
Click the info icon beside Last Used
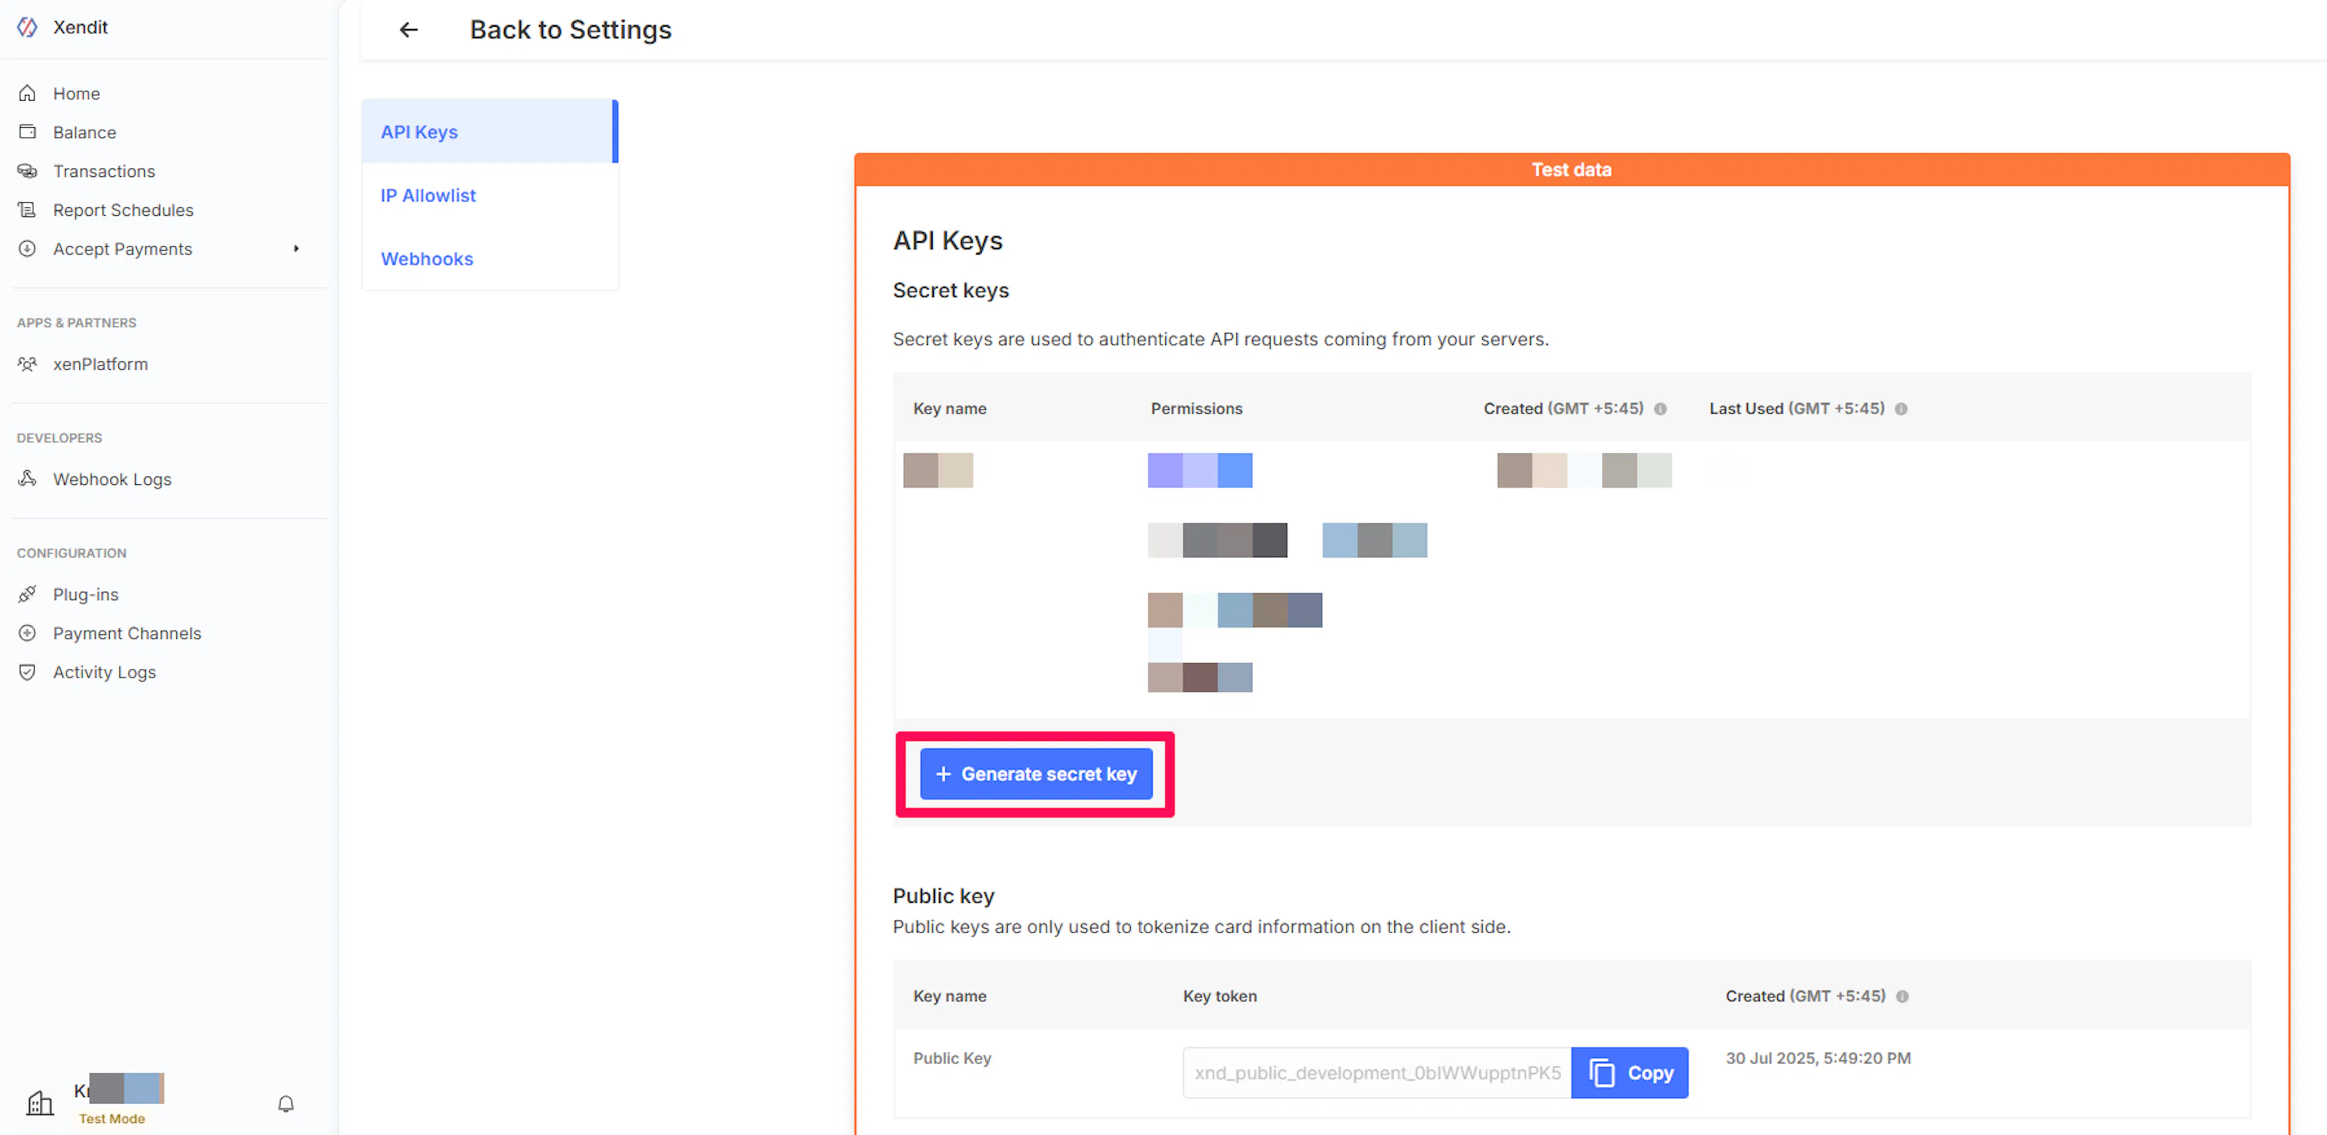[x=1900, y=408]
